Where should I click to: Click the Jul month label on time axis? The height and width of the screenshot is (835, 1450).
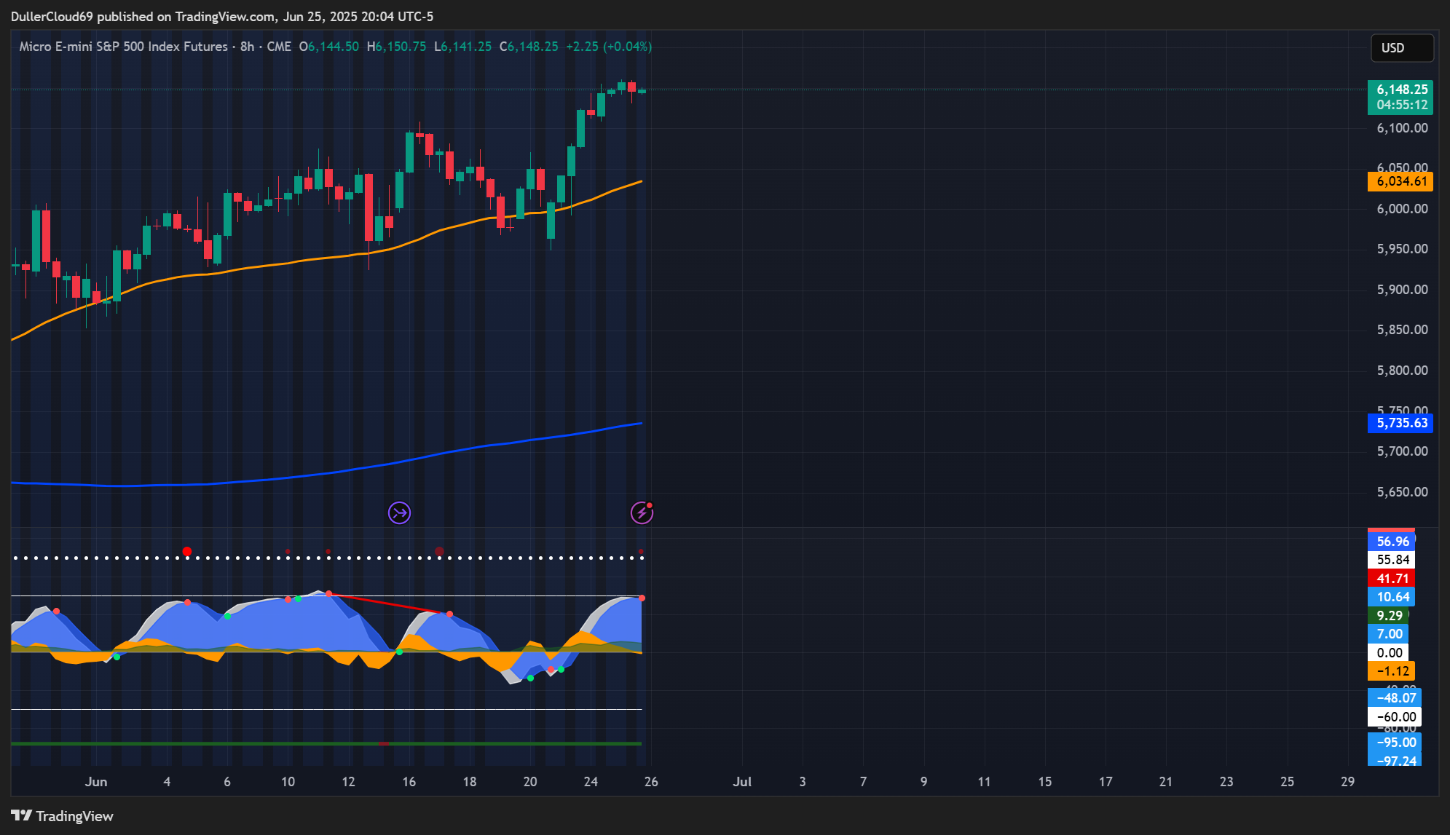[742, 782]
